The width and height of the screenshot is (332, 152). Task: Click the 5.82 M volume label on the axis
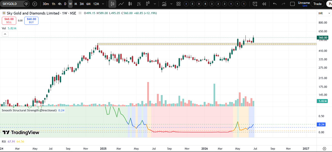click(323, 101)
